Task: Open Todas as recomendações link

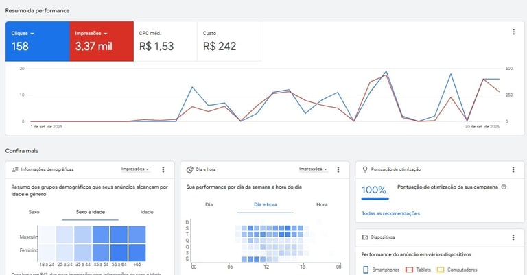Action: click(x=391, y=213)
